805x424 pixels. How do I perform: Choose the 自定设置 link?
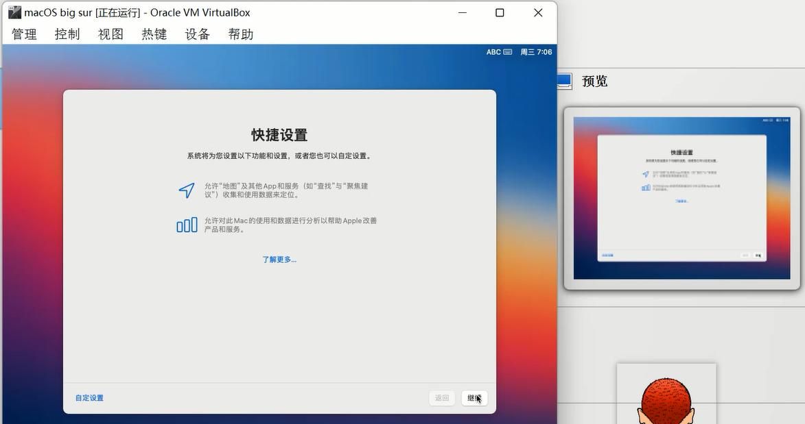tap(89, 398)
